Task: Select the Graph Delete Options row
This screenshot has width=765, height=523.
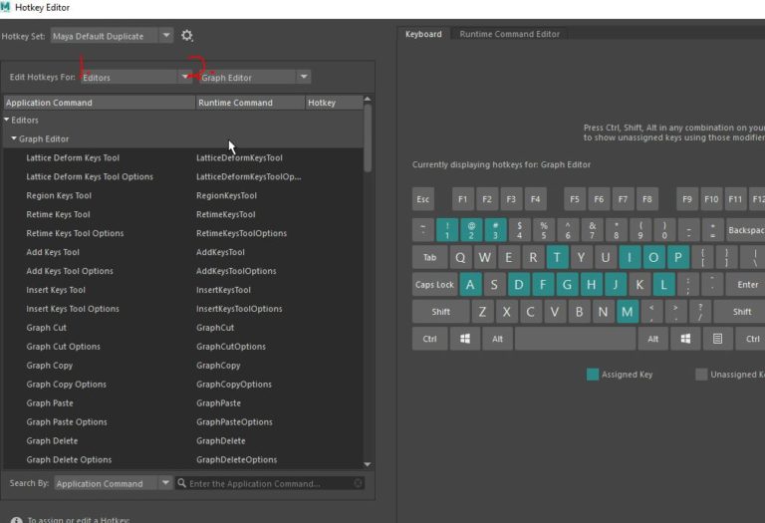Action: point(183,459)
